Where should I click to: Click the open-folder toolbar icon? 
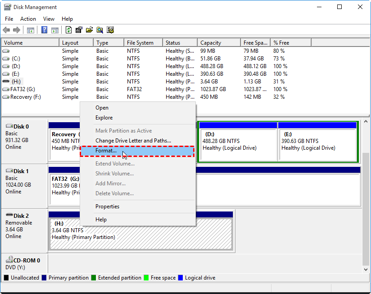point(89,30)
